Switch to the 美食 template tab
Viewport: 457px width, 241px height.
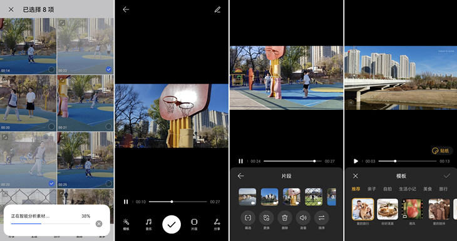[x=428, y=189]
